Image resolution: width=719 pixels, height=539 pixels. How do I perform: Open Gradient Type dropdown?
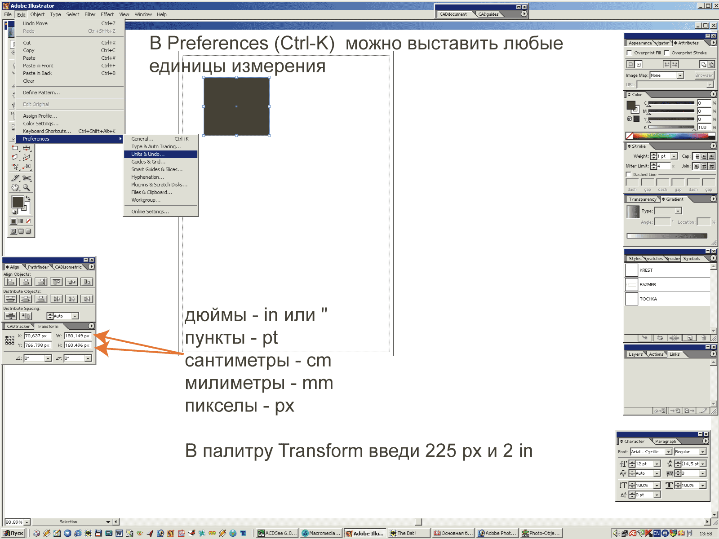click(x=678, y=211)
